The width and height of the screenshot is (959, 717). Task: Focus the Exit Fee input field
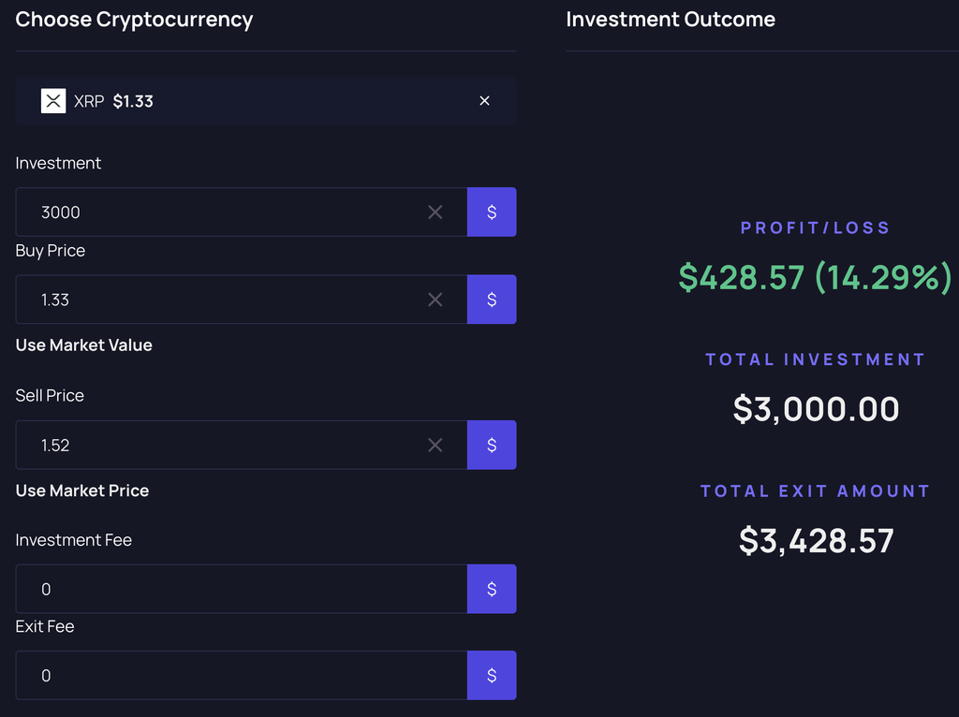coord(241,676)
